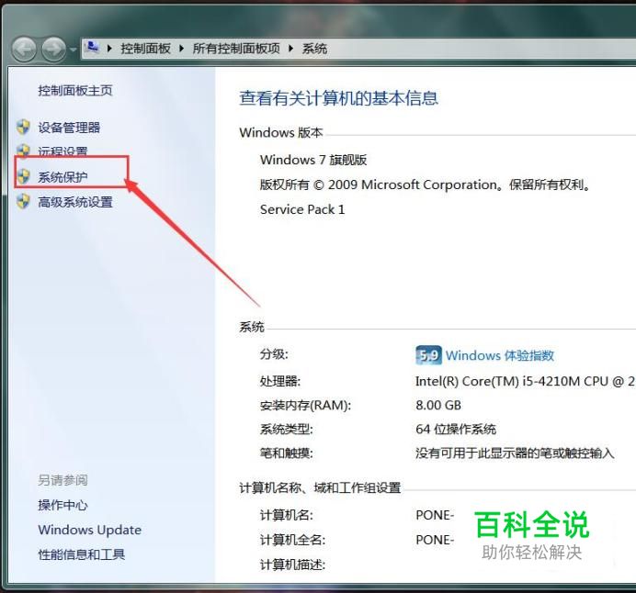Open 系统保护 settings
The image size is (636, 593).
62,177
